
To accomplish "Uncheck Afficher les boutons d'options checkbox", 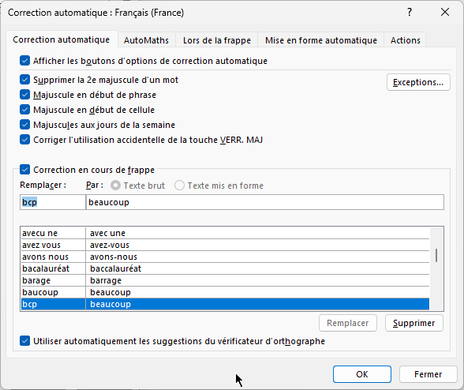I will click(x=25, y=61).
